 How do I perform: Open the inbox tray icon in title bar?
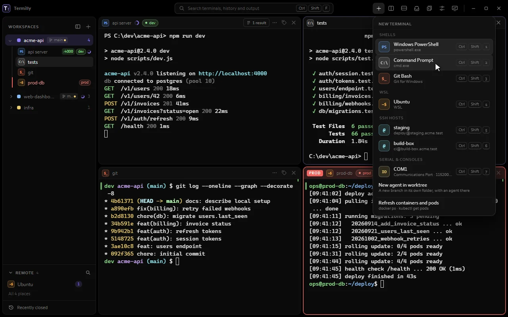(x=417, y=8)
